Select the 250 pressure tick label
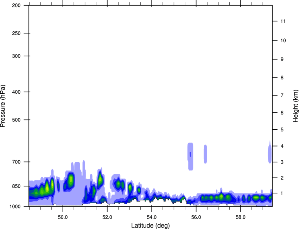299x229 pixels. click(16, 33)
